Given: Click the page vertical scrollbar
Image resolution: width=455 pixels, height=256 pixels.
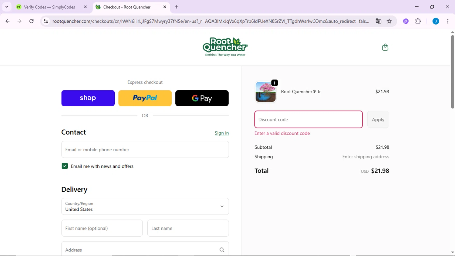Looking at the screenshot, I should coord(453,72).
